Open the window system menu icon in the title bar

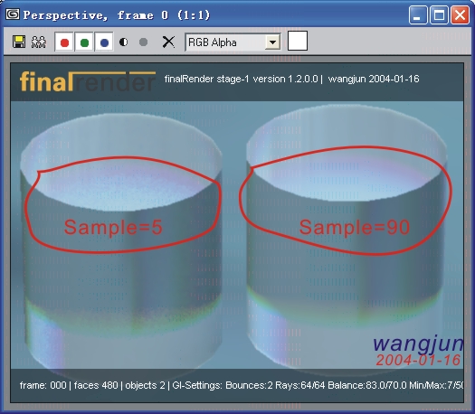pyautogui.click(x=13, y=14)
